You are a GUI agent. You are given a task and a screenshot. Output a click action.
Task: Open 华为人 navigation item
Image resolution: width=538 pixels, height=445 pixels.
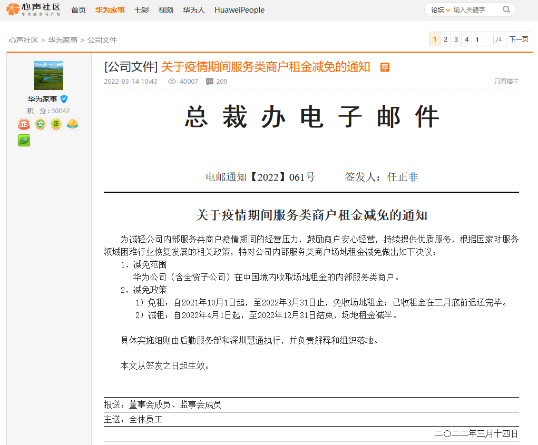coord(194,11)
